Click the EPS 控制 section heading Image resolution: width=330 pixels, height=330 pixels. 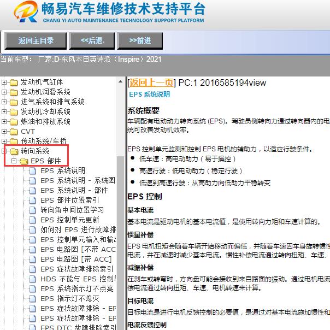click(x=145, y=197)
